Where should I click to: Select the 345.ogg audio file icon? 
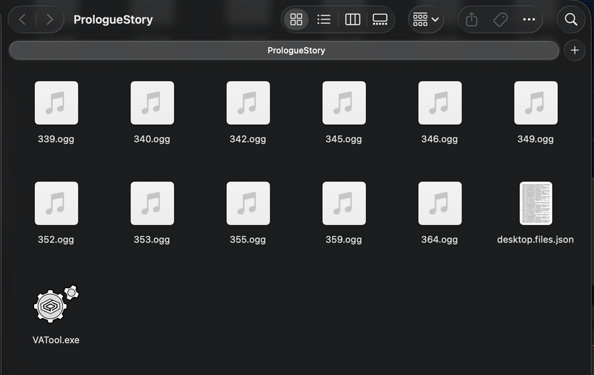344,103
